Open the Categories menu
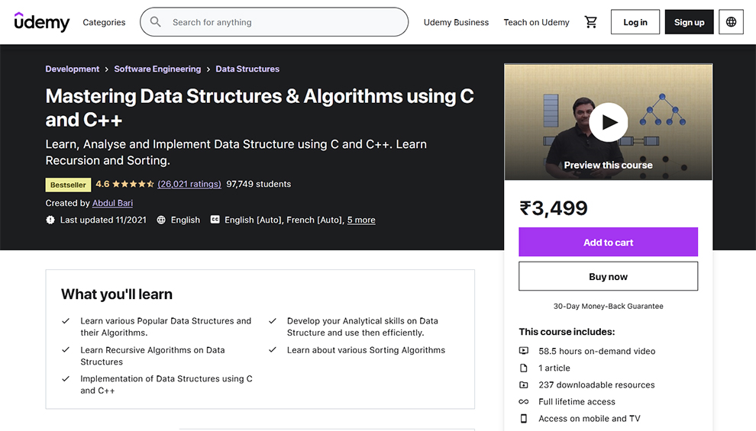This screenshot has height=431, width=756. pos(104,22)
